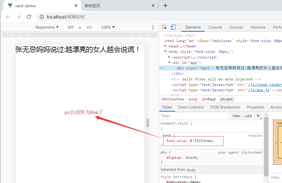Click the browser forward arrow
This screenshot has width=282, height=183.
(18, 17)
